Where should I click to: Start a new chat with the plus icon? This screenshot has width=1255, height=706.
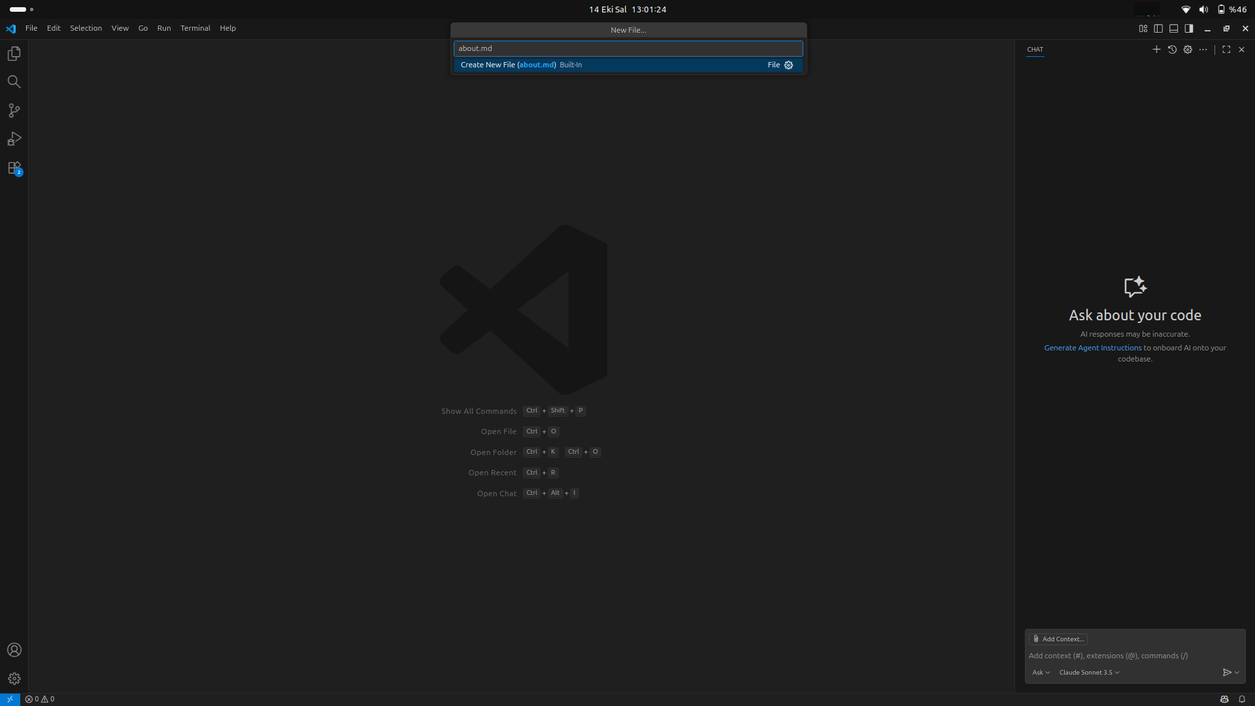(x=1156, y=50)
